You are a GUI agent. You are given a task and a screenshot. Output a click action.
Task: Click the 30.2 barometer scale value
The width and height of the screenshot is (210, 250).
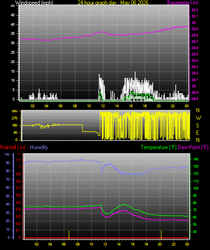[195, 10]
